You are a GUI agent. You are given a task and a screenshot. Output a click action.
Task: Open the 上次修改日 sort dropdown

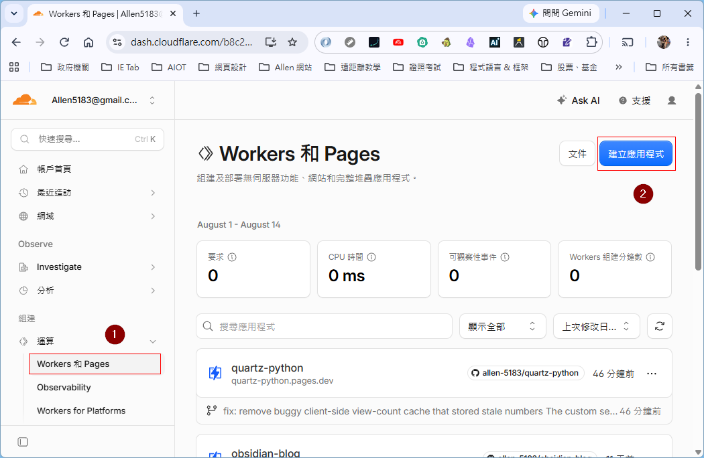(x=596, y=326)
